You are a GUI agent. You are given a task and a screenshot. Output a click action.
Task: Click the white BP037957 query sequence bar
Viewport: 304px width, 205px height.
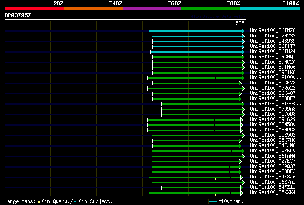125,19
